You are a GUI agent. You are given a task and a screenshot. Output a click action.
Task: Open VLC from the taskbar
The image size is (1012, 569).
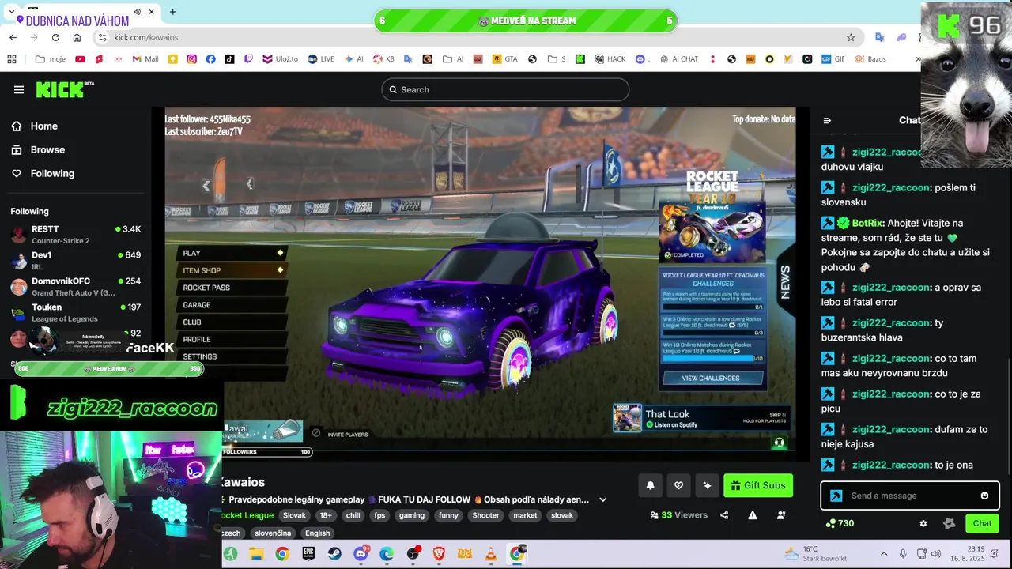[x=491, y=554]
